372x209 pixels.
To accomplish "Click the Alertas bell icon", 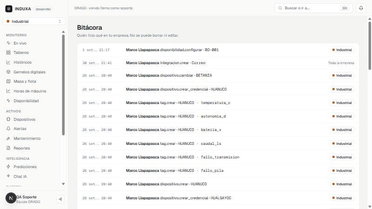I will (8, 129).
